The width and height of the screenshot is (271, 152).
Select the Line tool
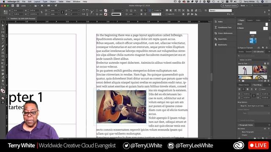[x=3, y=43]
